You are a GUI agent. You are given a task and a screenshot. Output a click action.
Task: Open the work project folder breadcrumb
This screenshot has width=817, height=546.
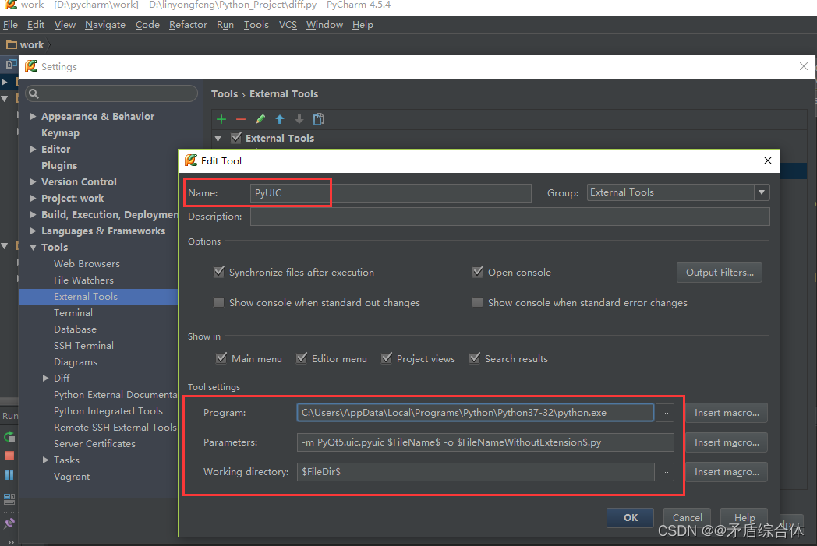coord(25,44)
